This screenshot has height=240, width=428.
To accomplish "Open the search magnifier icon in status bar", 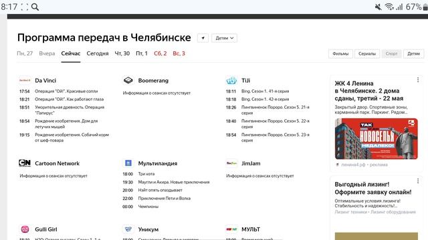I will pyautogui.click(x=35, y=7).
